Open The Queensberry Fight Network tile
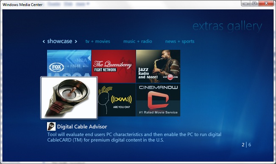This screenshot has height=164, width=276. 114,66
